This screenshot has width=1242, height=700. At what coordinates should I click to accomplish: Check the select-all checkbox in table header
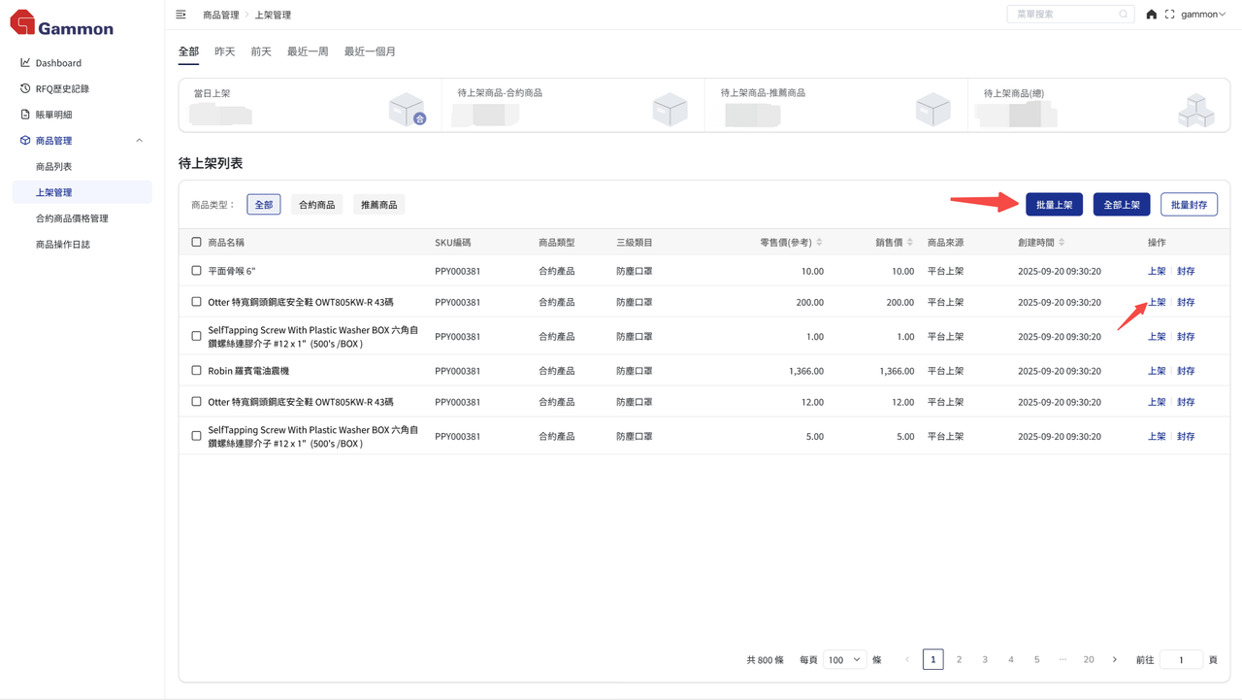click(x=196, y=242)
